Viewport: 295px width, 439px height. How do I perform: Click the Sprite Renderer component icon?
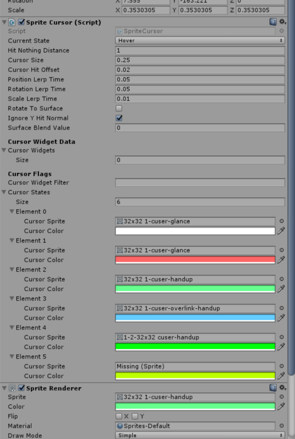(x=12, y=388)
